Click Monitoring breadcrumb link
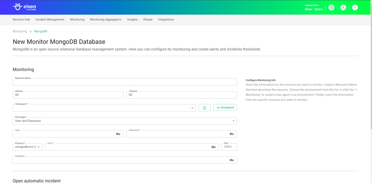Viewport: 372px width, 183px height. pos(20,32)
